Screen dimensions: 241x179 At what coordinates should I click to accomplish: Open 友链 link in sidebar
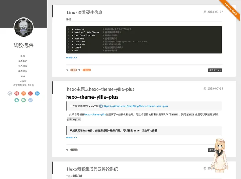click(x=25, y=85)
